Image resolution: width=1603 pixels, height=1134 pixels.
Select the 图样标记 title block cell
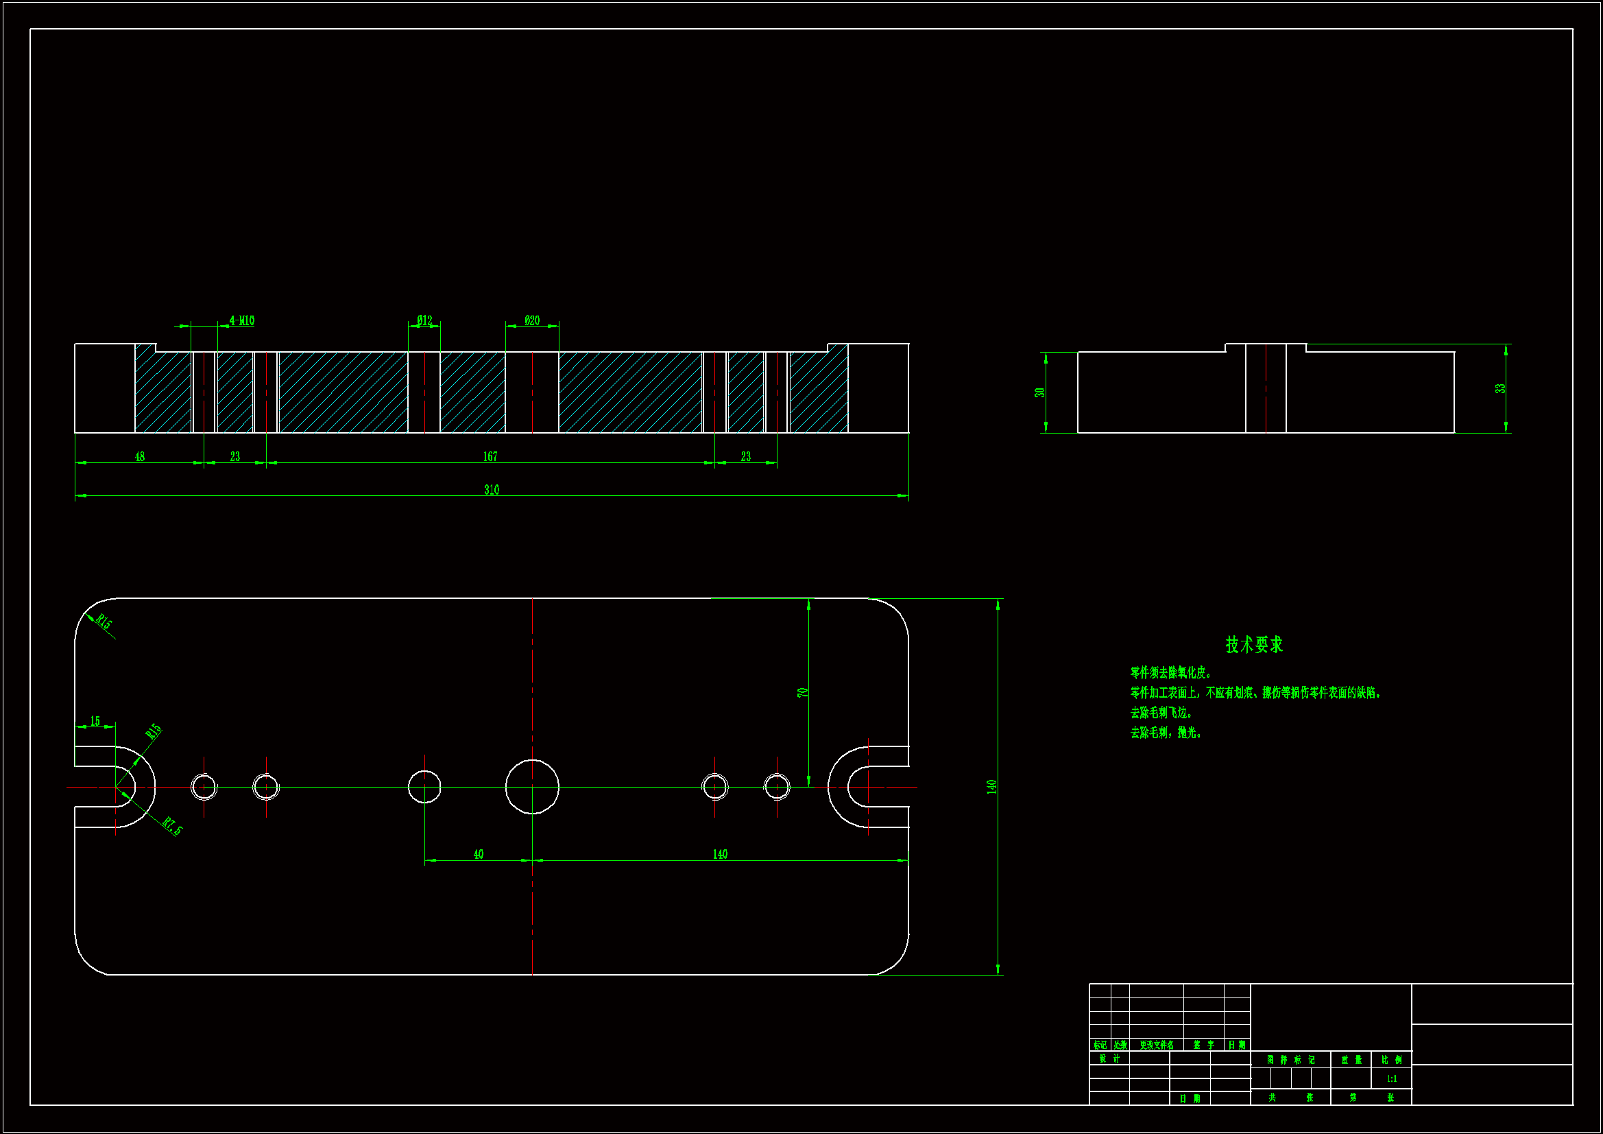coord(1290,1060)
